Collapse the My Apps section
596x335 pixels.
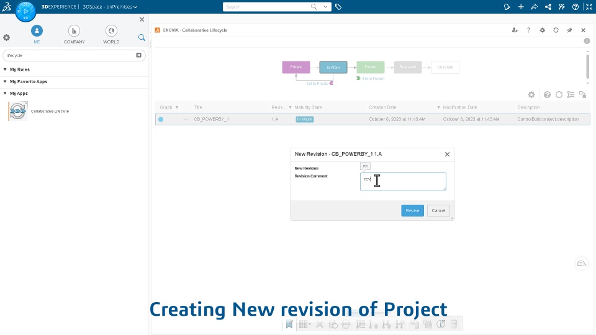coord(5,94)
